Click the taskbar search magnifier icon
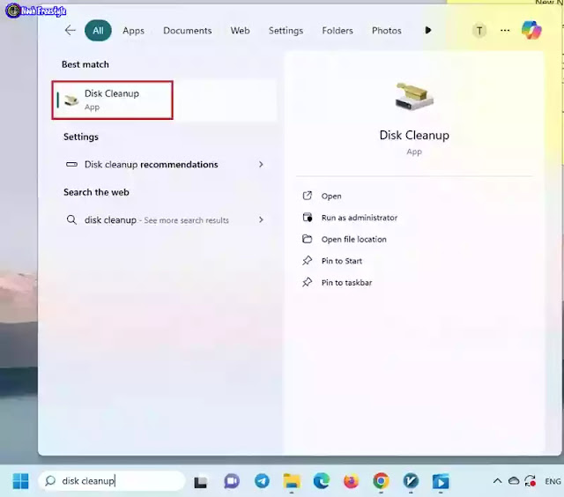The height and width of the screenshot is (497, 564). point(50,481)
